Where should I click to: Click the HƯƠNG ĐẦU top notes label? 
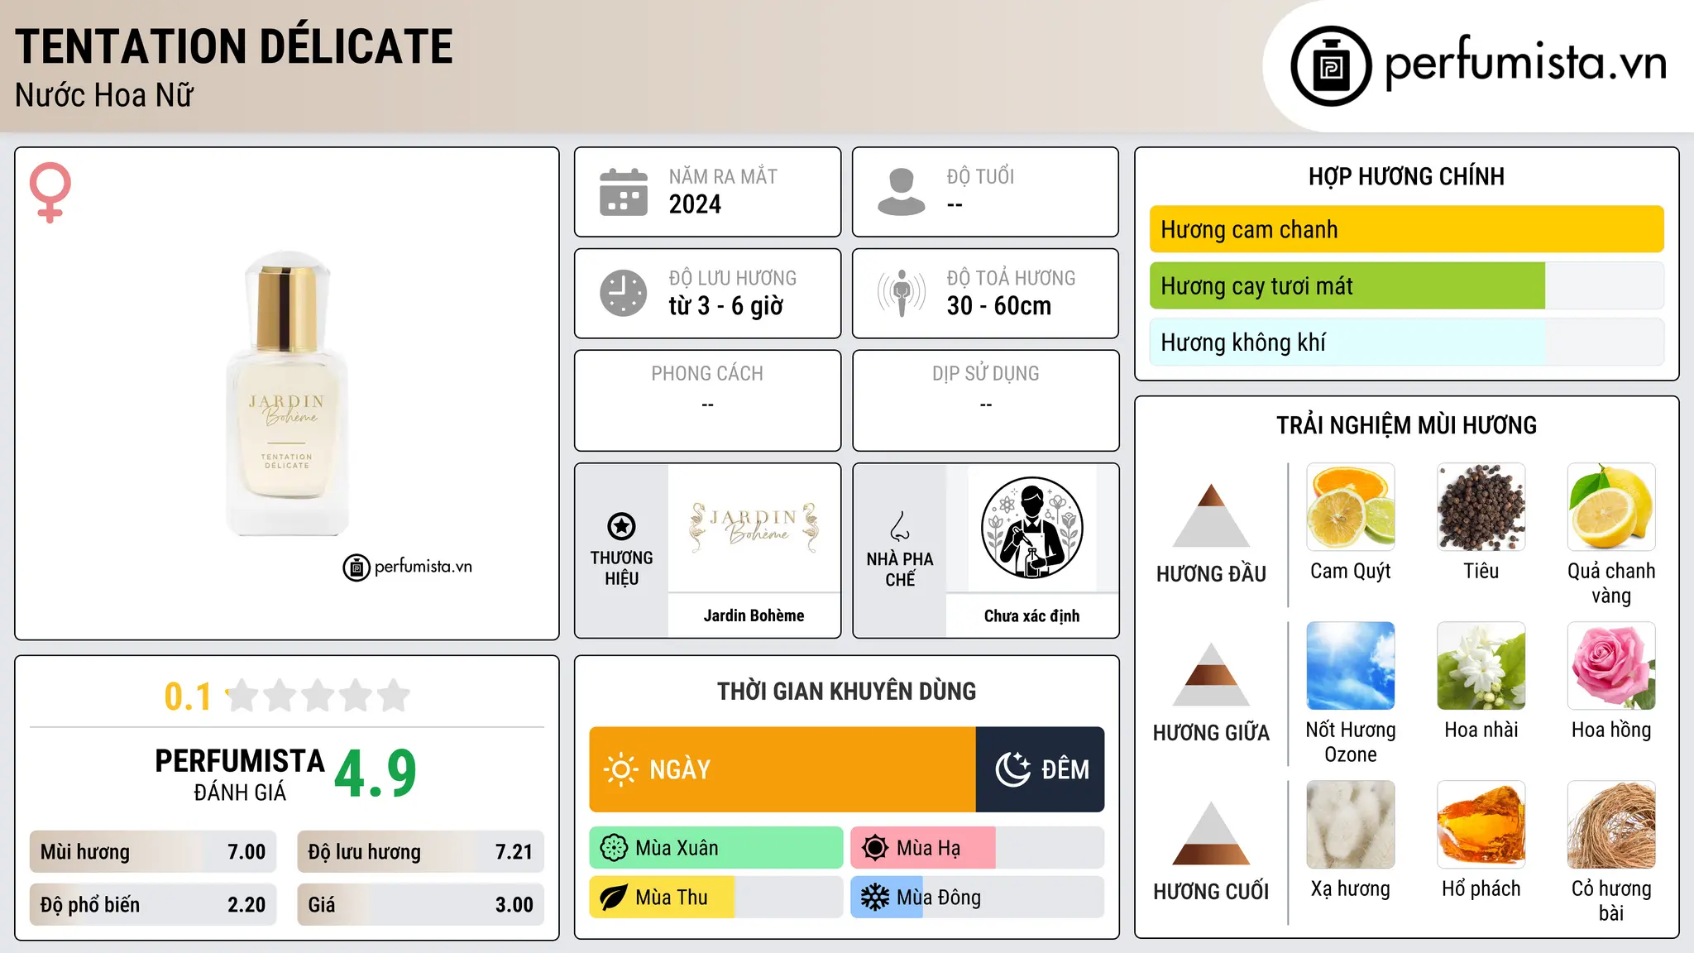coord(1211,574)
